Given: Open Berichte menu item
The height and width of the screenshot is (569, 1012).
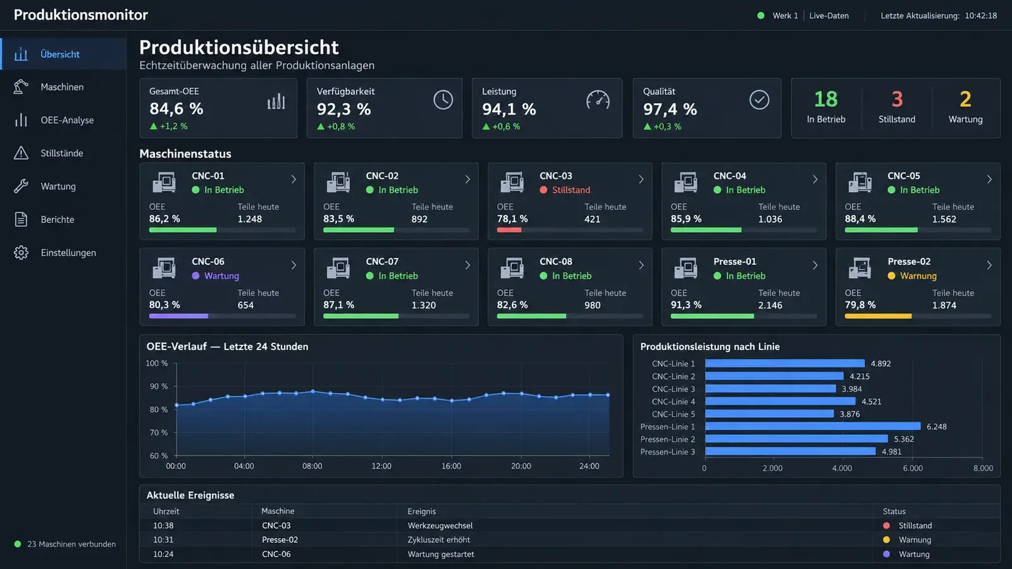Looking at the screenshot, I should [63, 219].
